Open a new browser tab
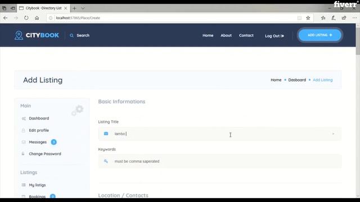Image resolution: width=360 pixels, height=202 pixels. (74, 8)
